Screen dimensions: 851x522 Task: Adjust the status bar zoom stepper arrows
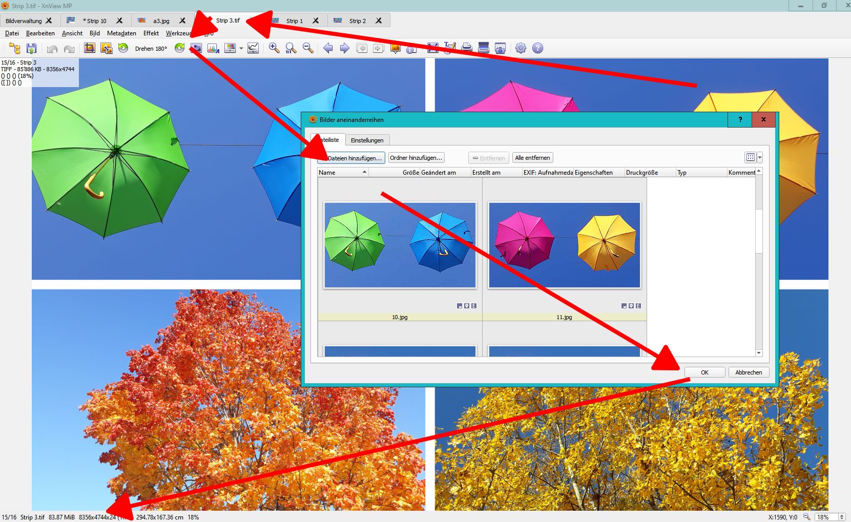pos(842,517)
